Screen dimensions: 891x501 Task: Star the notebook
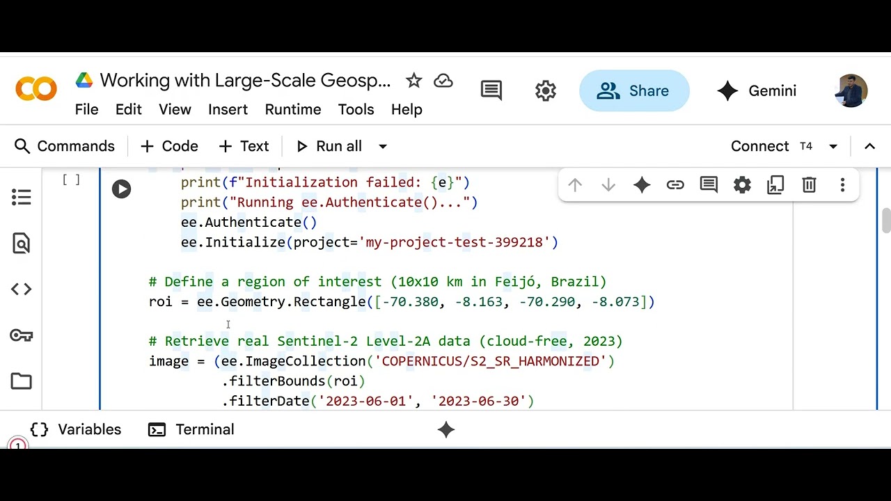click(x=414, y=81)
